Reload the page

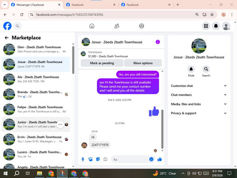pyautogui.click(x=22, y=15)
